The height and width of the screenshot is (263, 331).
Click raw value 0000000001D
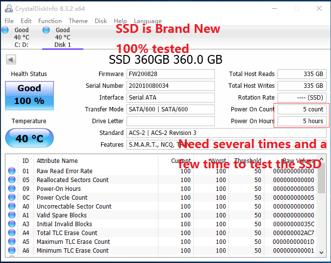(x=294, y=242)
